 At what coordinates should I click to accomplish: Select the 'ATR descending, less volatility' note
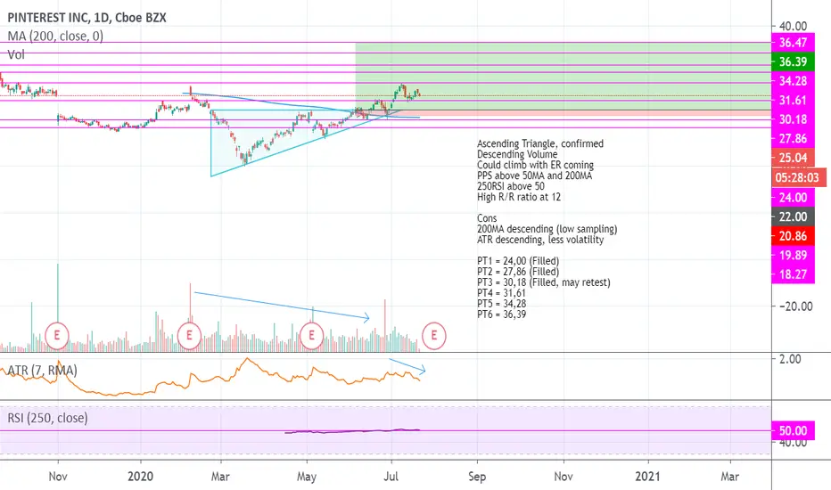(540, 240)
